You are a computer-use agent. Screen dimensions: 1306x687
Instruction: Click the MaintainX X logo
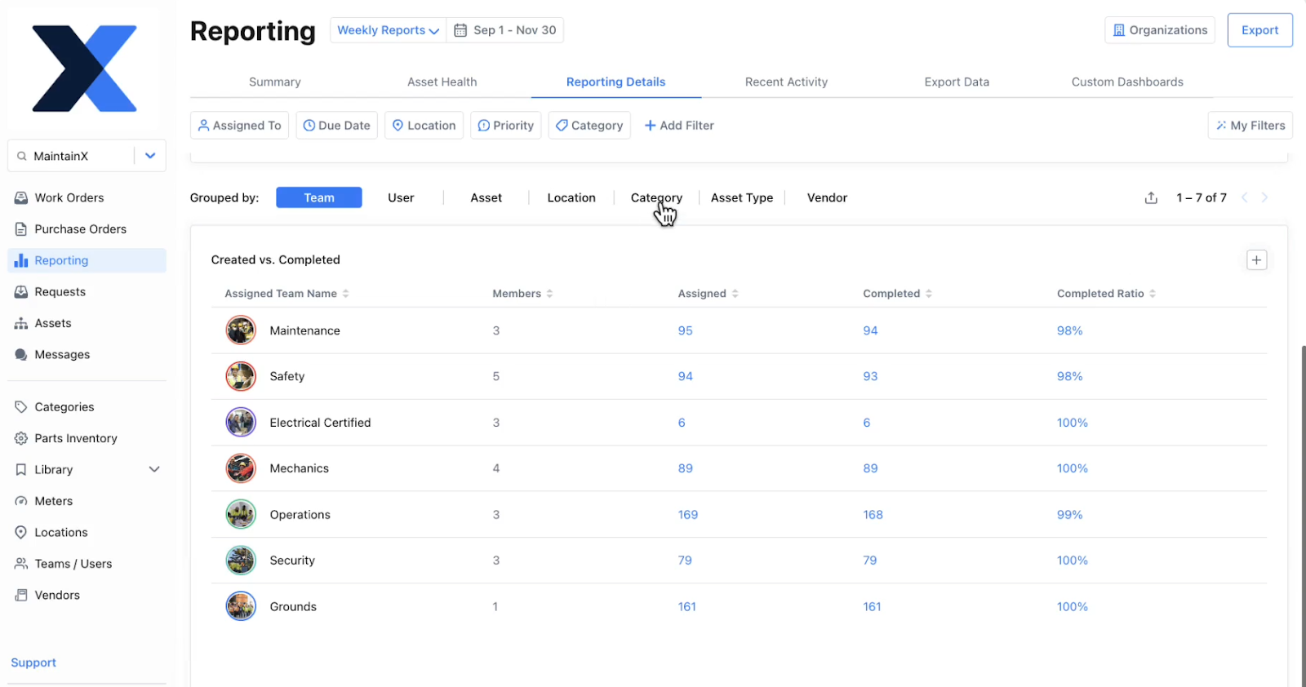[x=84, y=69]
